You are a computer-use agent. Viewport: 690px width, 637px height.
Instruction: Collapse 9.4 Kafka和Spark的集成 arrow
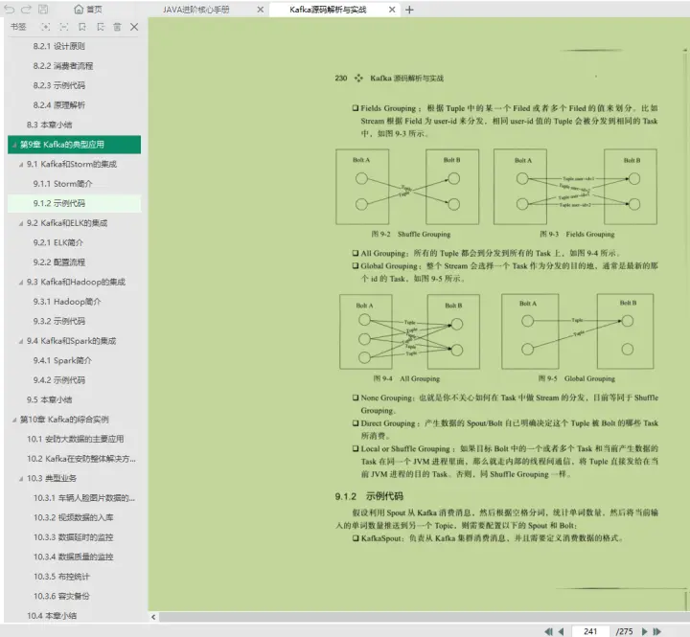tap(21, 341)
